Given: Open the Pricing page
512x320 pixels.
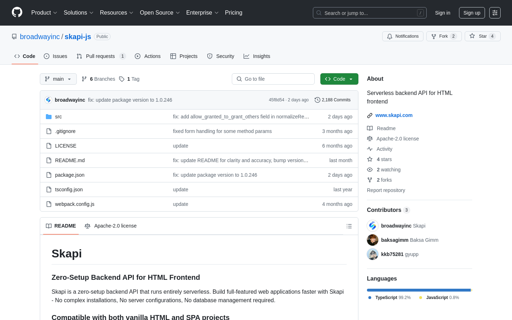Looking at the screenshot, I should [234, 13].
